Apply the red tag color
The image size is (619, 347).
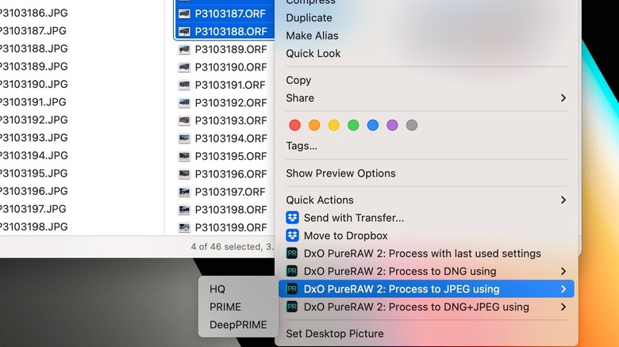pos(294,125)
